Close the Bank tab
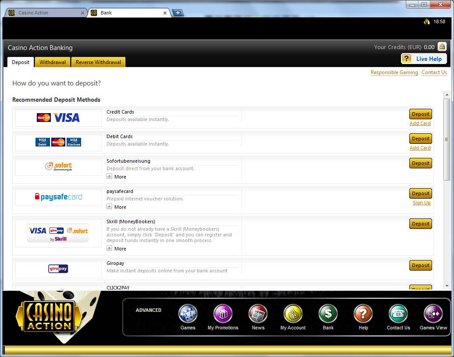 click(165, 13)
